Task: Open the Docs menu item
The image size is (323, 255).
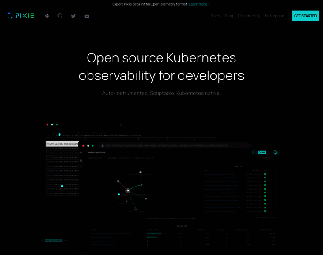Action: (215, 16)
